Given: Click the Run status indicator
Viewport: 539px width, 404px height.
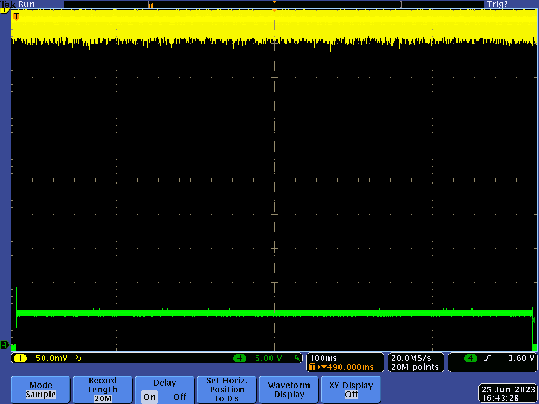Looking at the screenshot, I should click(27, 4).
